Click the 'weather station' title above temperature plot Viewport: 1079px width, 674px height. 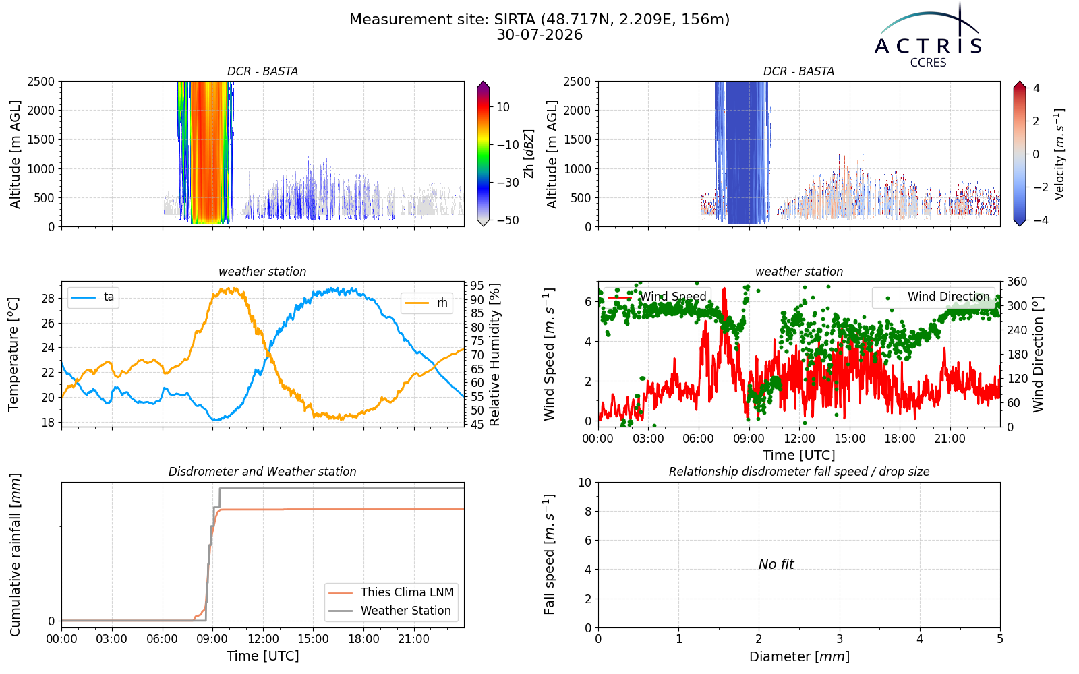pyautogui.click(x=262, y=272)
